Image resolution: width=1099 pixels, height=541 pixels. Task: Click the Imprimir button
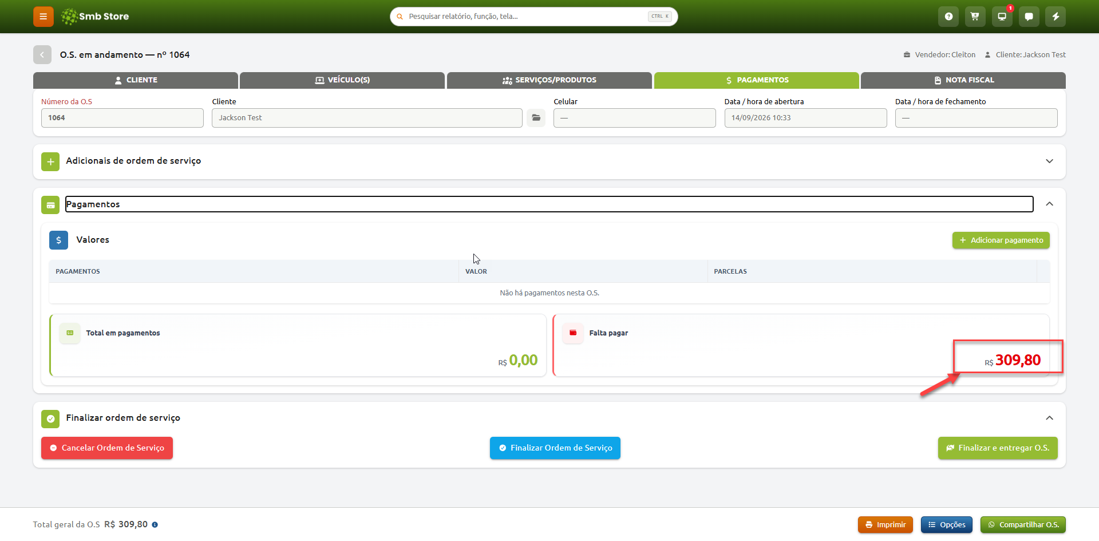(x=885, y=525)
